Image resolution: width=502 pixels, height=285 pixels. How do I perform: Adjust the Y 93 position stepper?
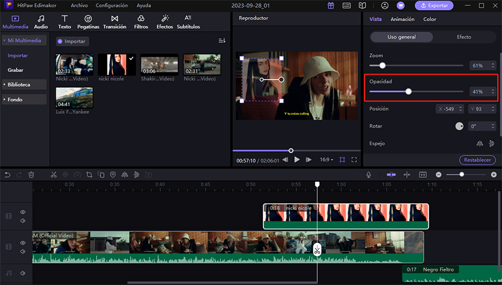tap(493, 109)
